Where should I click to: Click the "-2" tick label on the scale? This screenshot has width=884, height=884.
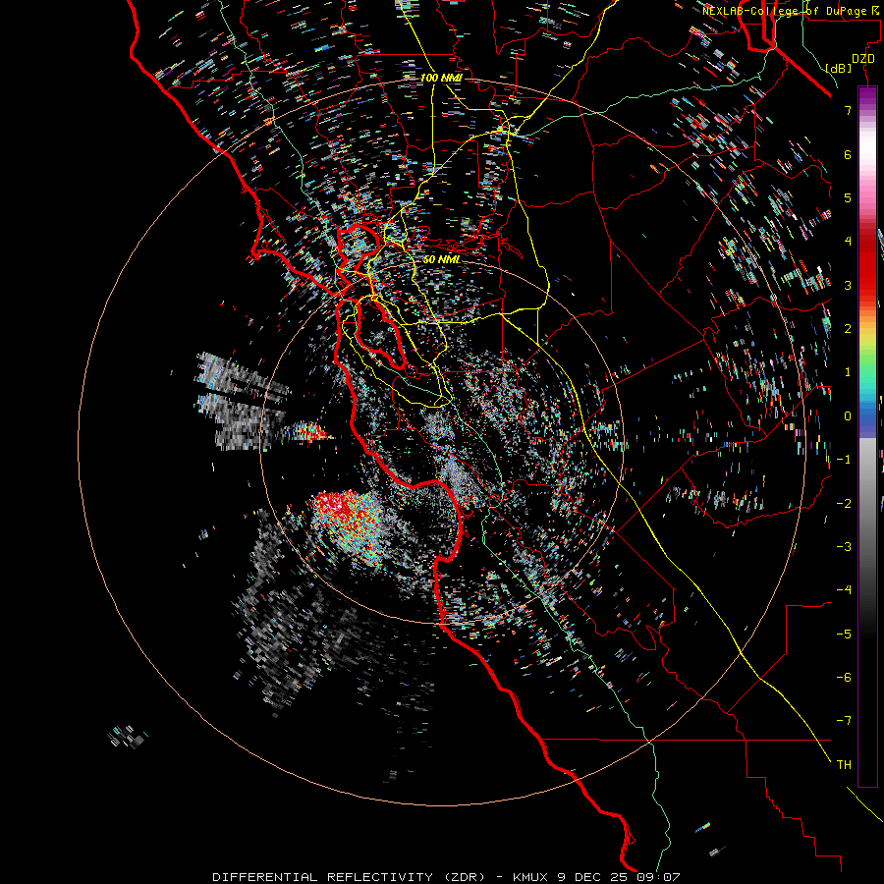point(844,504)
